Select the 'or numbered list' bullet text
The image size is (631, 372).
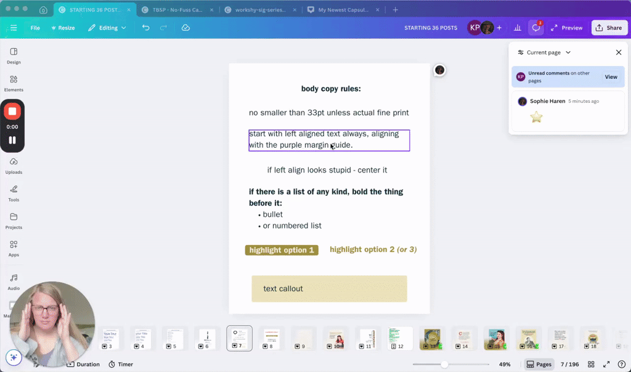point(291,225)
